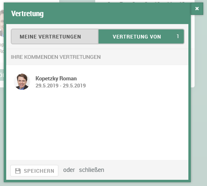
Task: Click the Ihre kommenden Vertretungen heading
Action: click(56, 57)
